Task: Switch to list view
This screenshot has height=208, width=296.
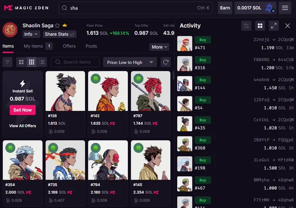Action: (x=42, y=62)
